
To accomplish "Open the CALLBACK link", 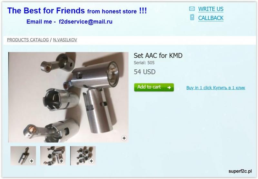I will point(211,18).
